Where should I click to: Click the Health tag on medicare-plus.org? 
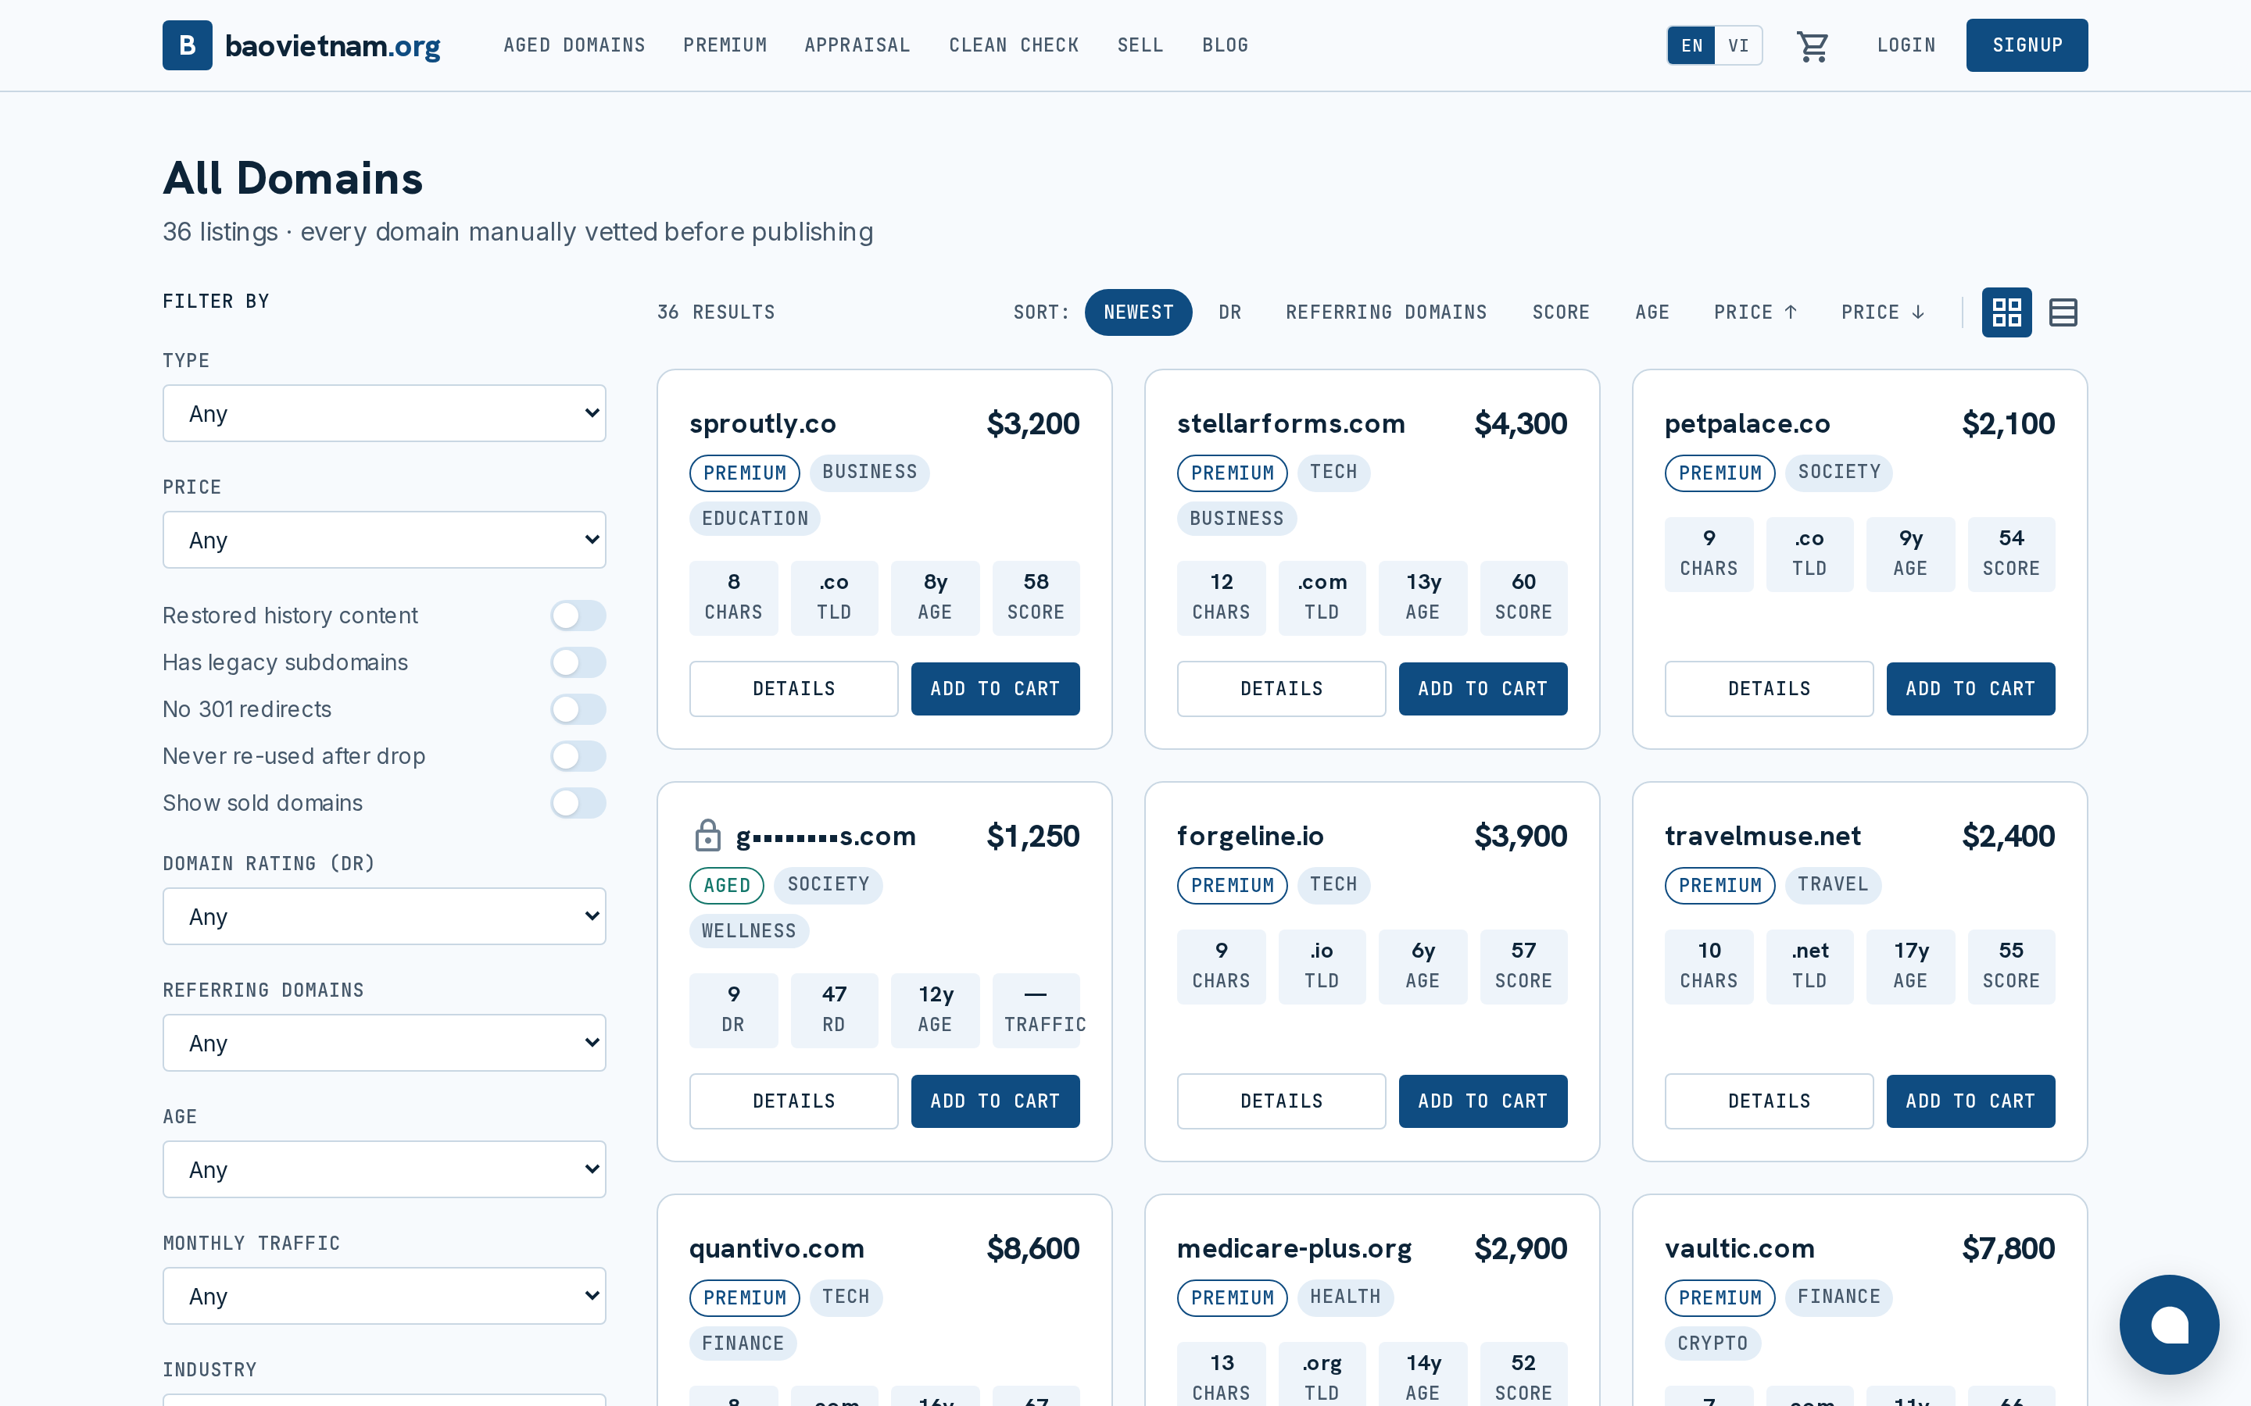1345,1297
